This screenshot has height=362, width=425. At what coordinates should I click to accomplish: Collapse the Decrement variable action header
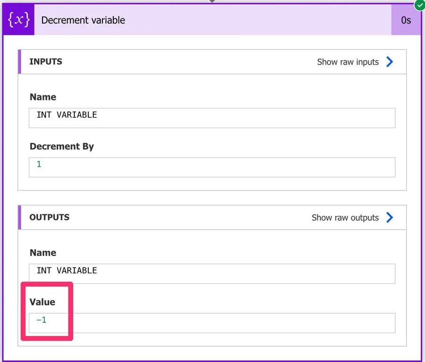point(212,20)
